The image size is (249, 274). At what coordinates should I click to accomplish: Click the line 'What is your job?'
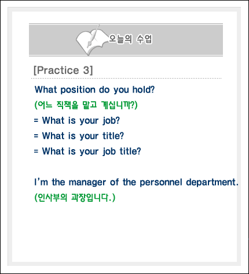pos(76,121)
